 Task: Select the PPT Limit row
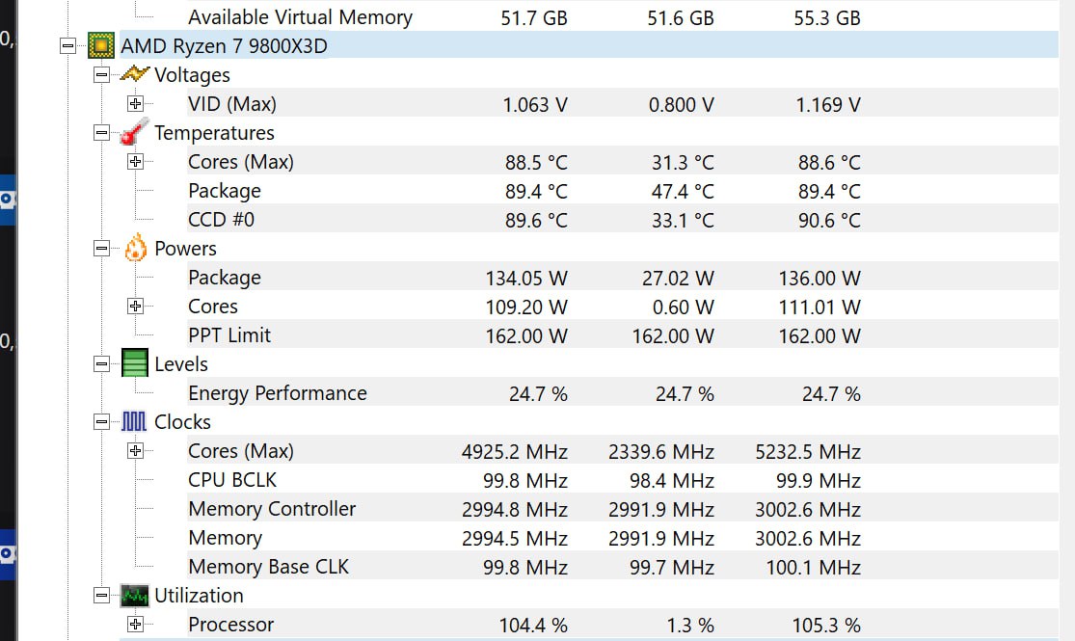click(229, 335)
